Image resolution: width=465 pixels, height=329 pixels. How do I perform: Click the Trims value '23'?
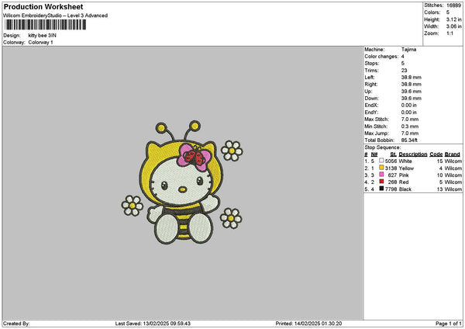click(405, 71)
